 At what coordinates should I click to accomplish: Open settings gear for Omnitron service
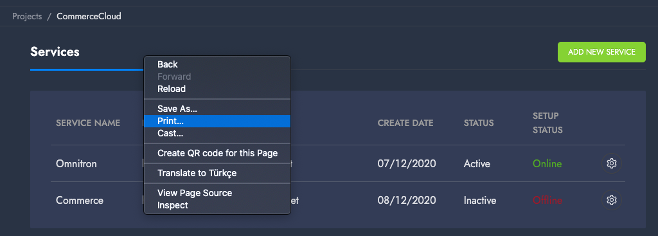pos(612,163)
